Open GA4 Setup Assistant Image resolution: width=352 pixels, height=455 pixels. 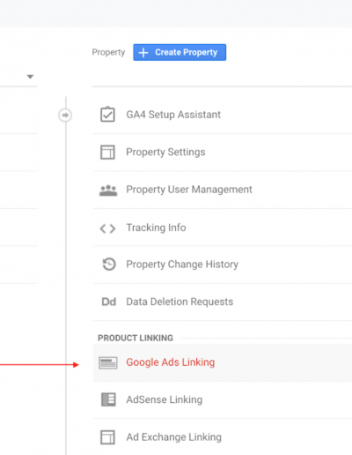[223, 115]
